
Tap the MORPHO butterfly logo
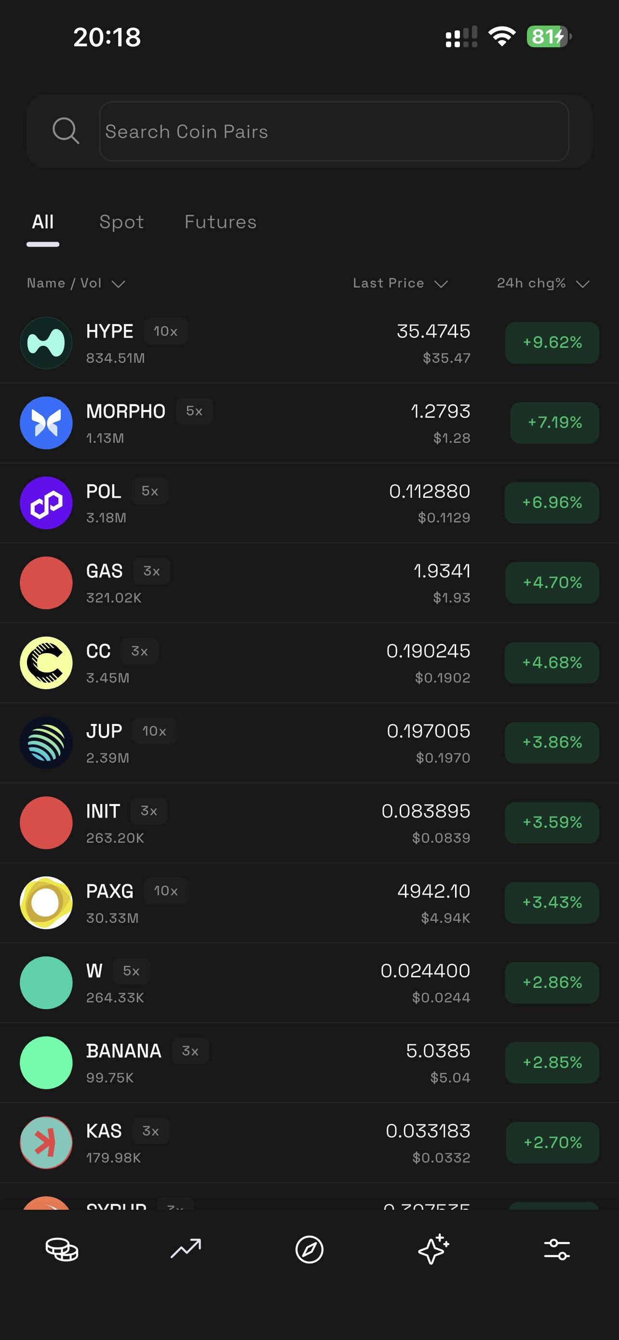46,423
